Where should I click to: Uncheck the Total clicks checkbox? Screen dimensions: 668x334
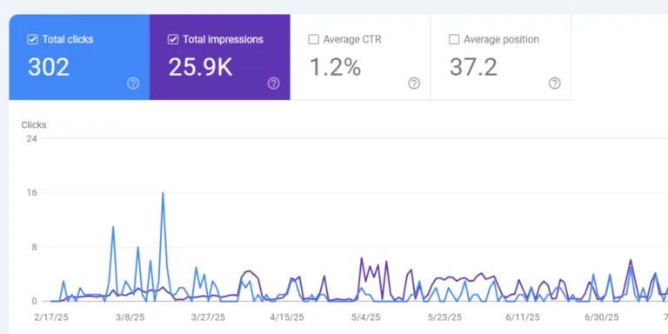[32, 40]
